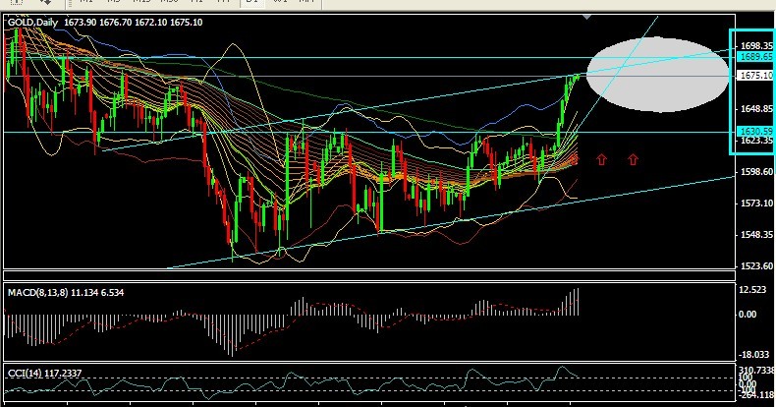Click the 1548.35 price scale value
The height and width of the screenshot is (407, 776).
pyautogui.click(x=756, y=235)
